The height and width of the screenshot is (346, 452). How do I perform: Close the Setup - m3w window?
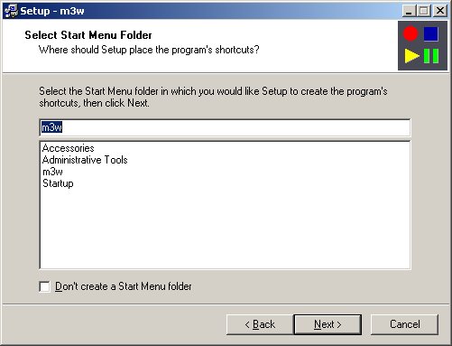pos(440,11)
